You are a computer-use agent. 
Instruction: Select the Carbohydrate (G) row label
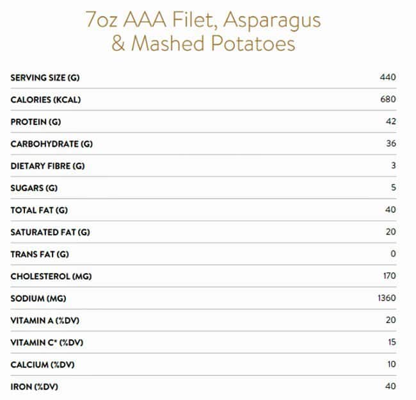(x=52, y=144)
